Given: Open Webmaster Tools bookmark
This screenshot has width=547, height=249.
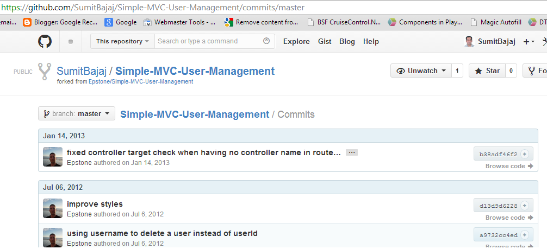Looking at the screenshot, I should (179, 22).
